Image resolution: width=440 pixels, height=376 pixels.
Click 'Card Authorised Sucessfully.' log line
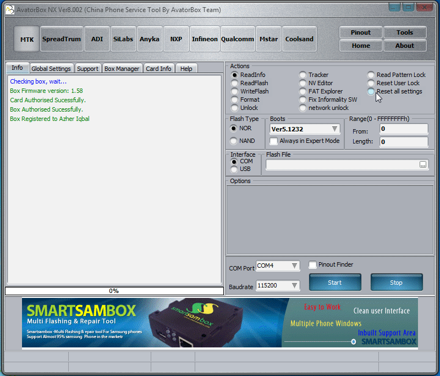(x=48, y=100)
